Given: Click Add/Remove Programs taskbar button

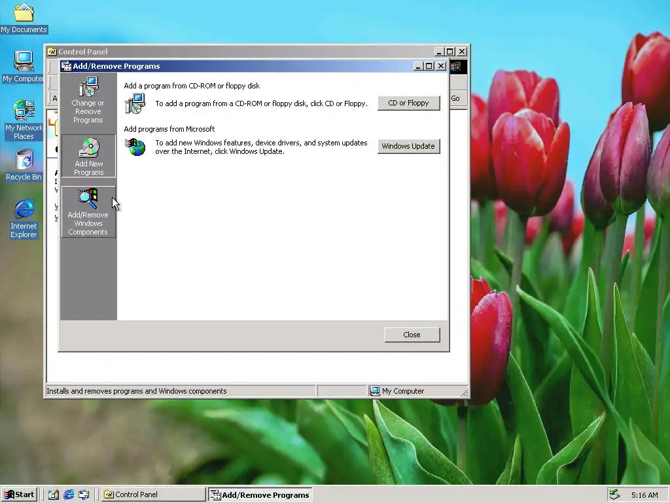Looking at the screenshot, I should [x=260, y=494].
